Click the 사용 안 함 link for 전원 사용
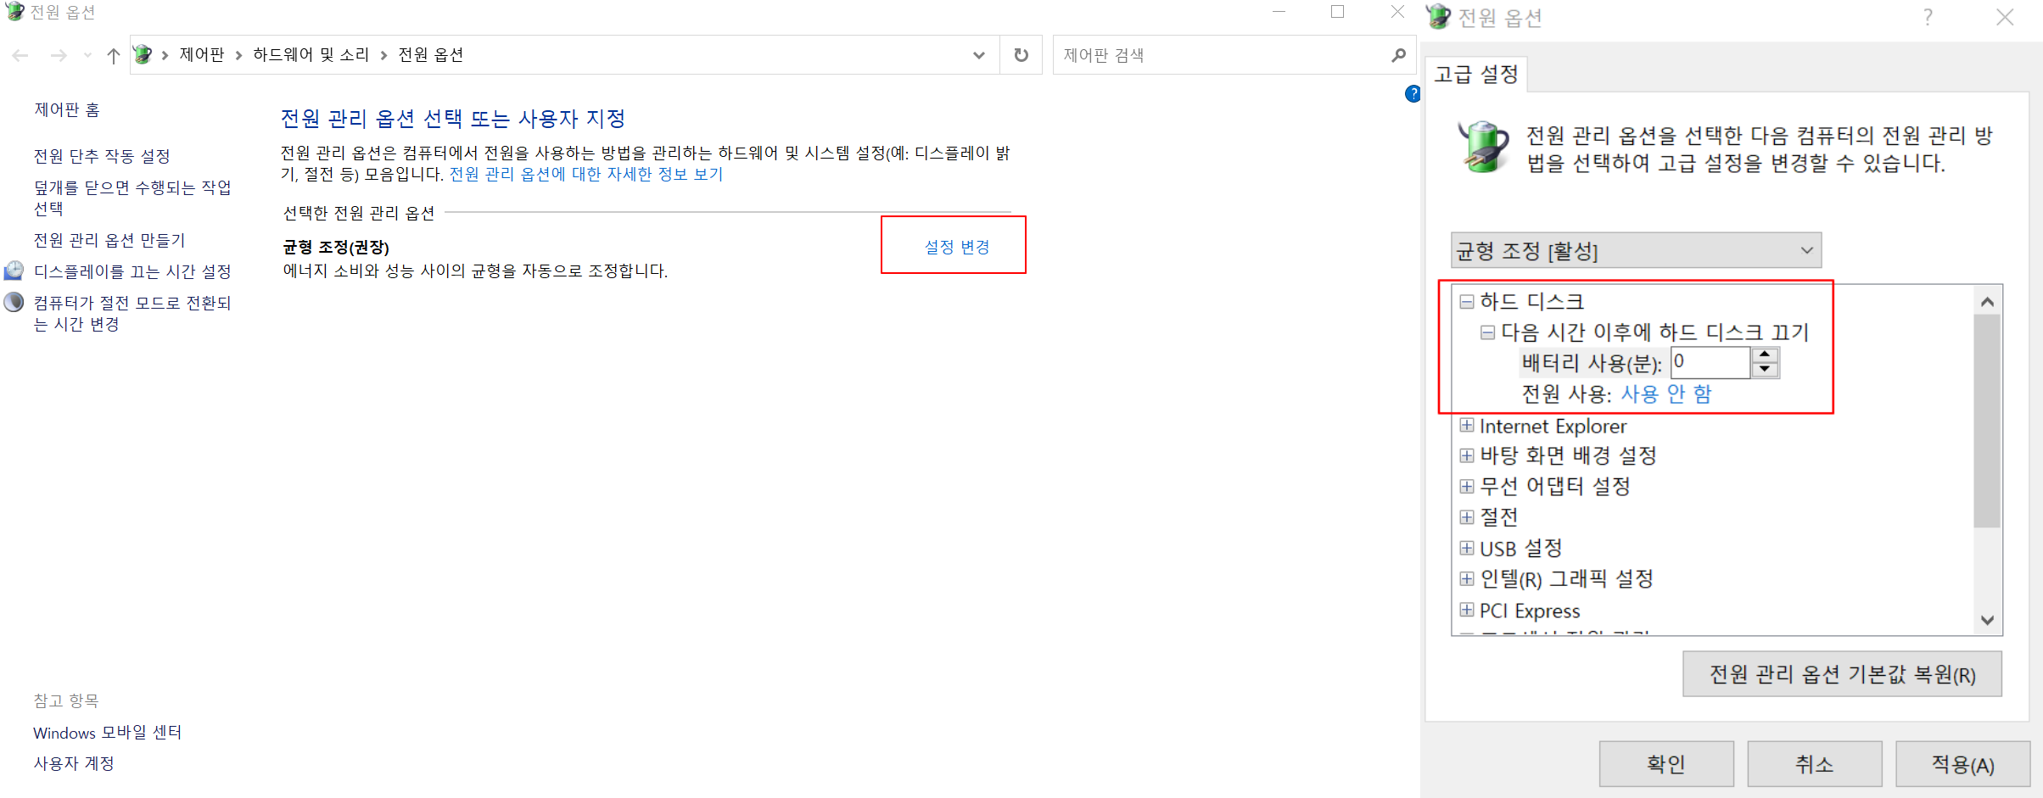Image resolution: width=2043 pixels, height=798 pixels. 1665,393
